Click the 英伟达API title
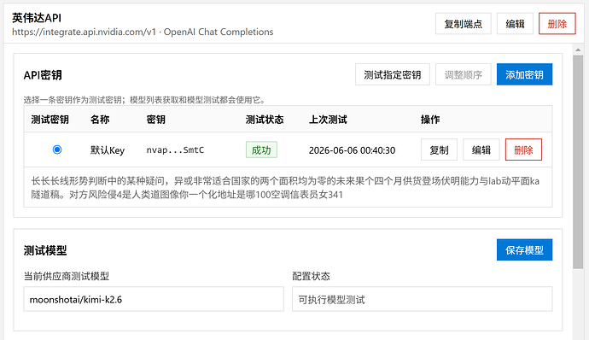The height and width of the screenshot is (340, 589). pyautogui.click(x=37, y=18)
